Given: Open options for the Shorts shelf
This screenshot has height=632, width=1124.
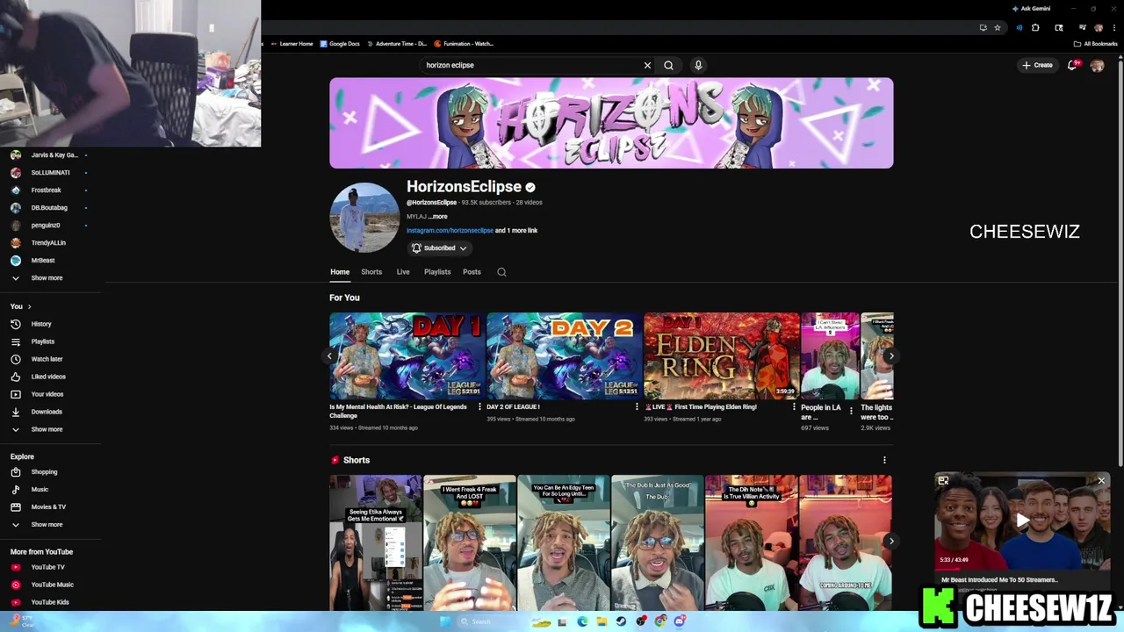Looking at the screenshot, I should pyautogui.click(x=884, y=460).
